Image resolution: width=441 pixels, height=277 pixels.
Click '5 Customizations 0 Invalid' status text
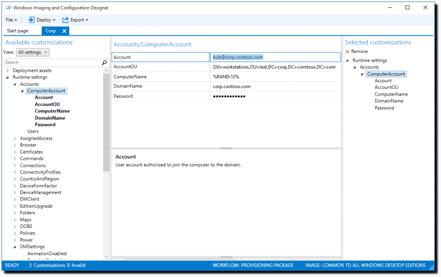[x=57, y=265]
